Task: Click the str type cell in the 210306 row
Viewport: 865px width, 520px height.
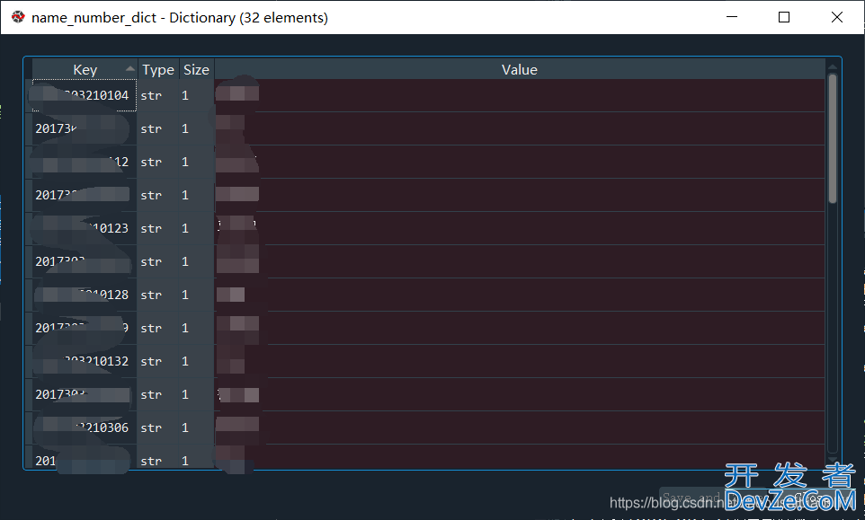Action: 157,427
